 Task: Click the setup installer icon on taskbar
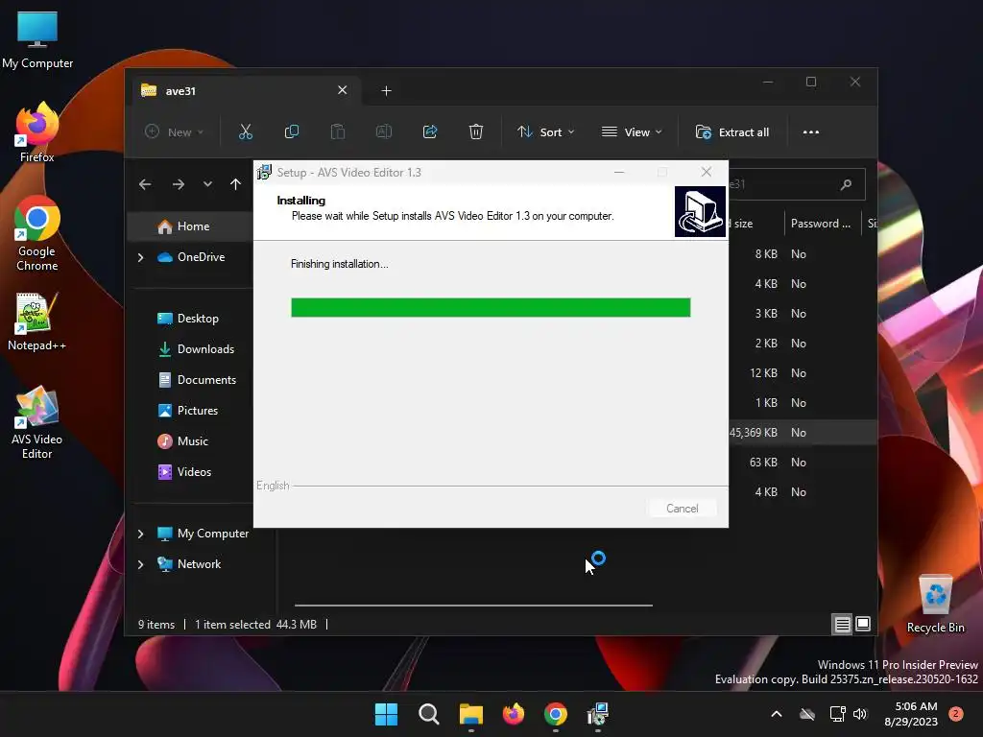(x=597, y=714)
